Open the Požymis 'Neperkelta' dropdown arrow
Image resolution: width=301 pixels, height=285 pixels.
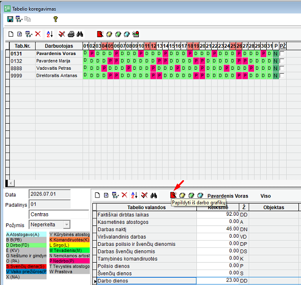coord(67,224)
